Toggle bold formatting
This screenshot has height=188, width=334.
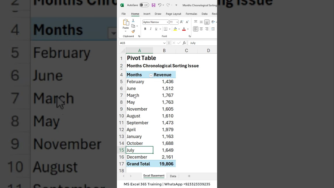pos(145,29)
